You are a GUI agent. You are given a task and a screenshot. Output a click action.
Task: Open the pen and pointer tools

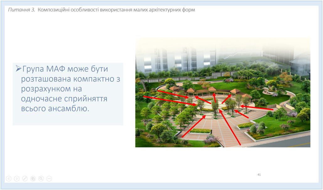pyautogui.click(x=25, y=179)
